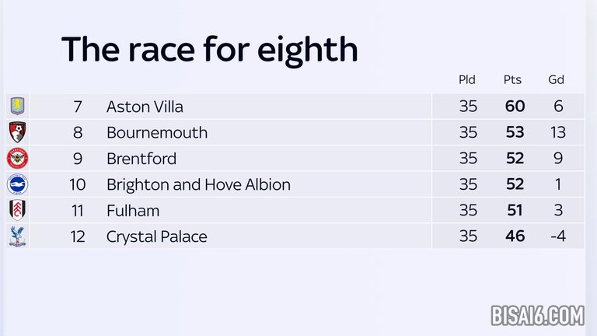Click Aston Villa's 60 points value
This screenshot has height=336, width=597.
click(515, 106)
